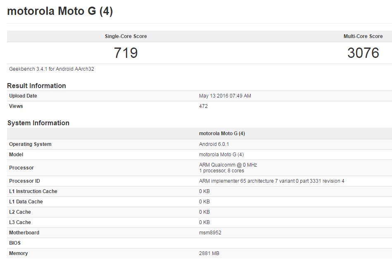Click the Views count value 472
Screen dimensions: 392x260
click(x=203, y=106)
